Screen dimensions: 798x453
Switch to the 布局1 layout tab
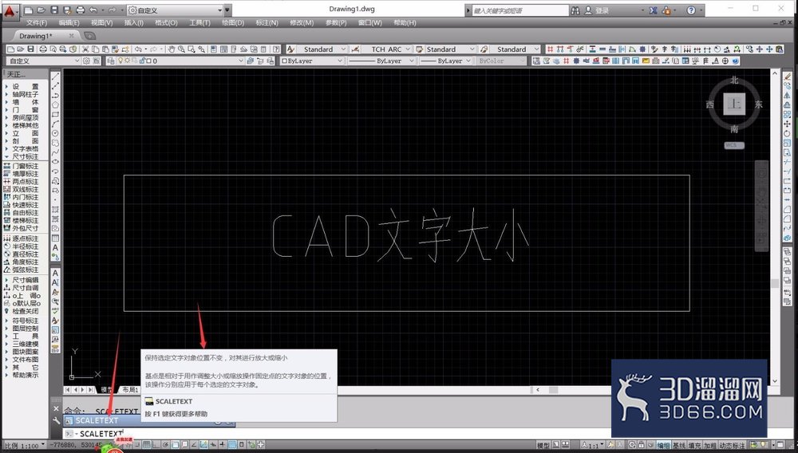(x=129, y=389)
